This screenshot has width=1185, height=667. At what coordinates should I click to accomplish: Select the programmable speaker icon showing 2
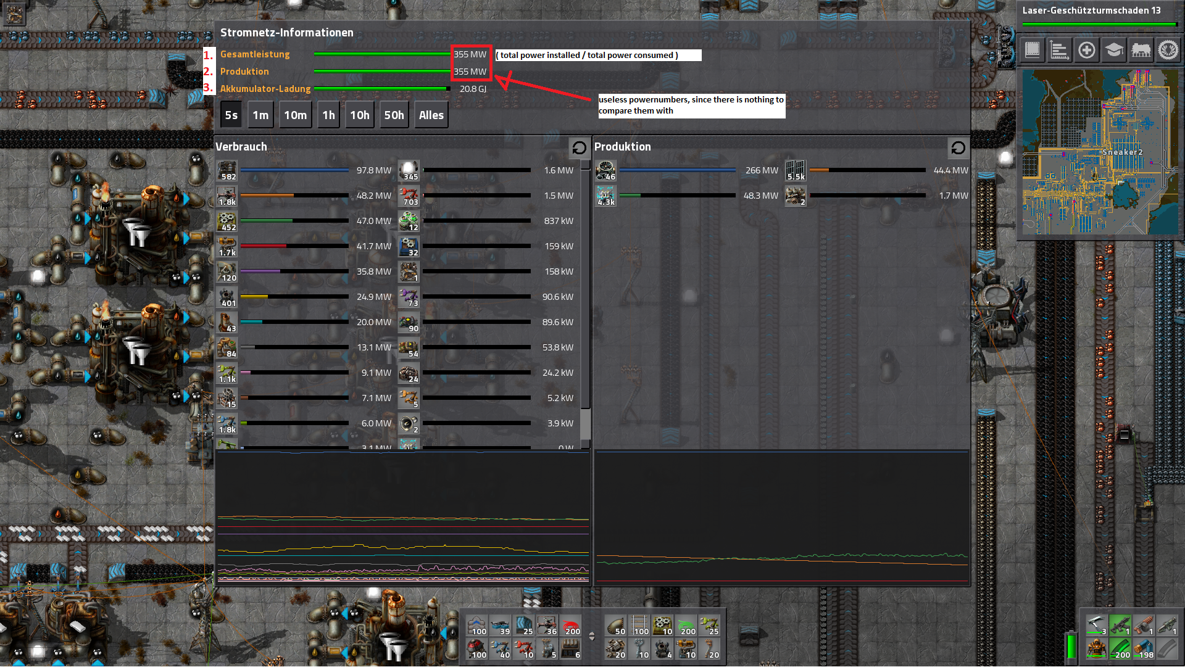coord(409,423)
